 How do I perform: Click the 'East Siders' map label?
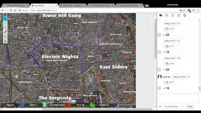pos(114,67)
